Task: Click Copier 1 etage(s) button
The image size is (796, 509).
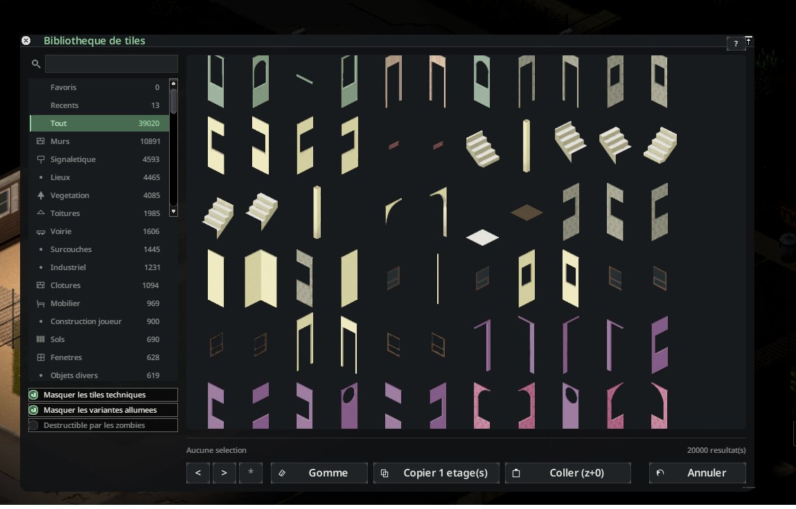Action: [436, 473]
